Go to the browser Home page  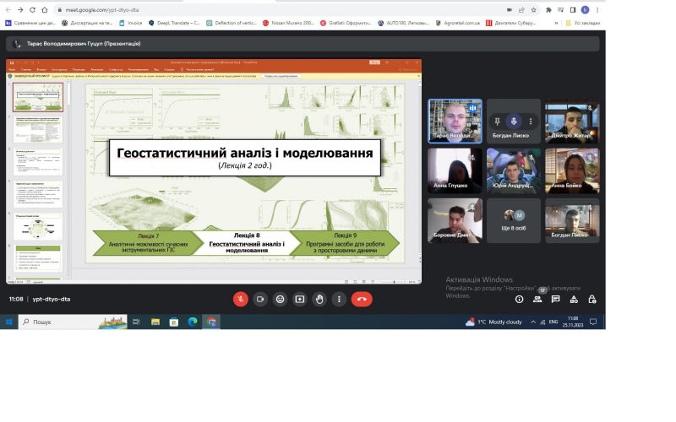[45, 10]
